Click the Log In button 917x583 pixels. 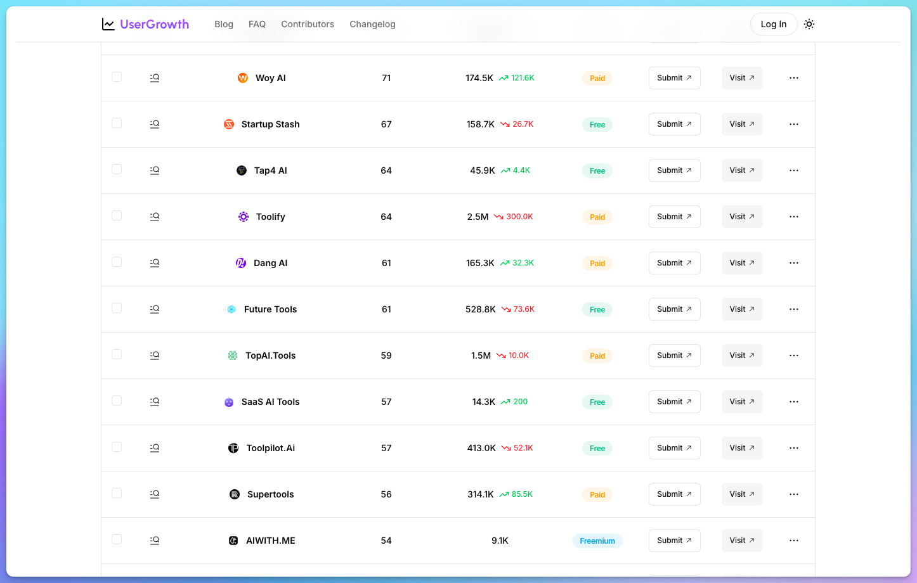(x=774, y=24)
